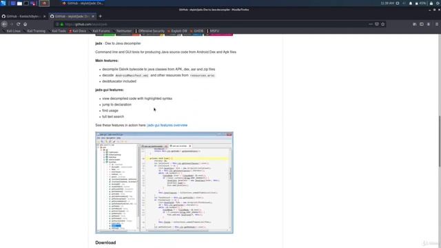
Task: Close the first GitHub tab
Action: [x=44, y=17]
